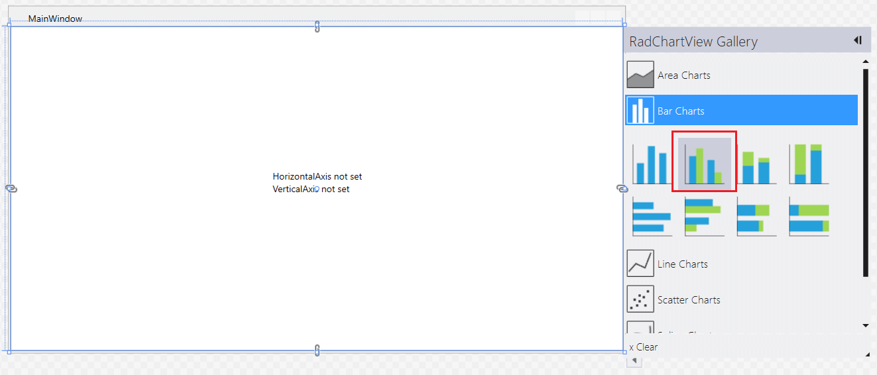
Task: Choose the clustered blue-green vertical bar chart
Action: pos(705,164)
